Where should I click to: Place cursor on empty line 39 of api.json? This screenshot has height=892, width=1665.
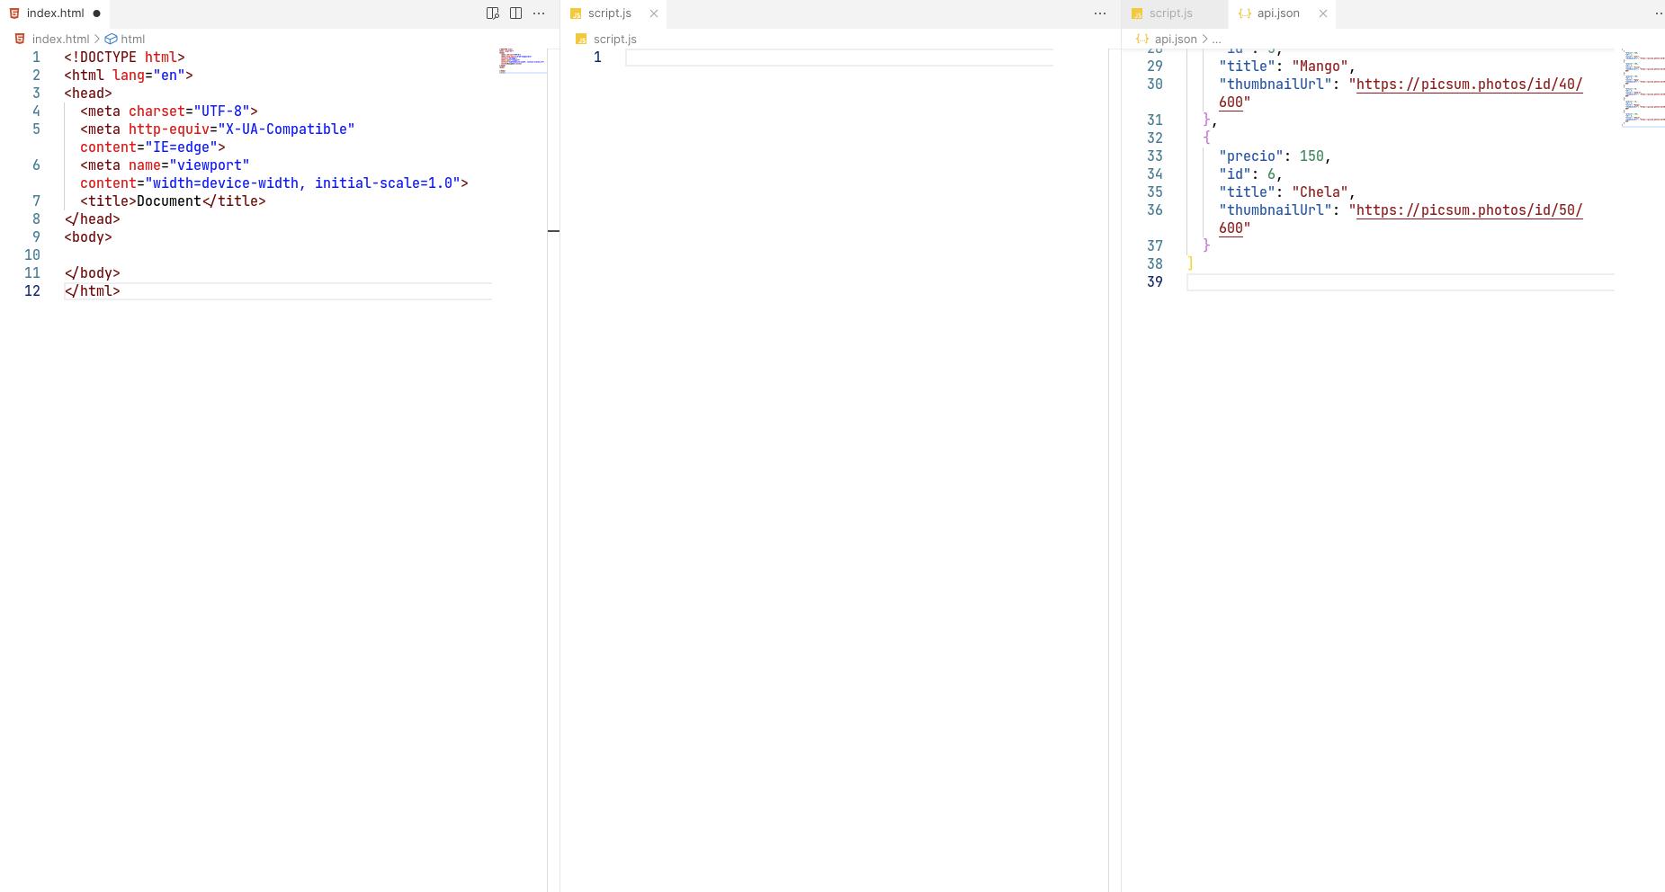pyautogui.click(x=1401, y=282)
